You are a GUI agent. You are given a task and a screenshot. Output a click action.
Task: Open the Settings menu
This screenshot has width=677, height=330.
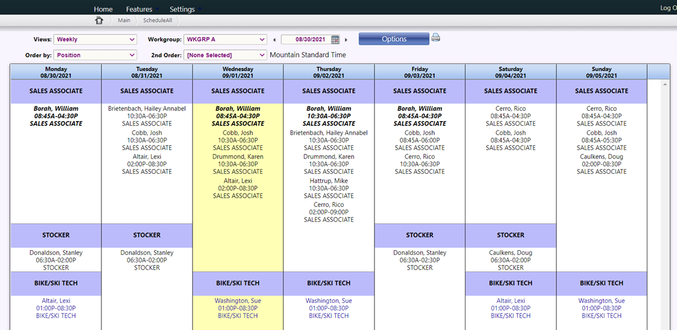click(182, 9)
